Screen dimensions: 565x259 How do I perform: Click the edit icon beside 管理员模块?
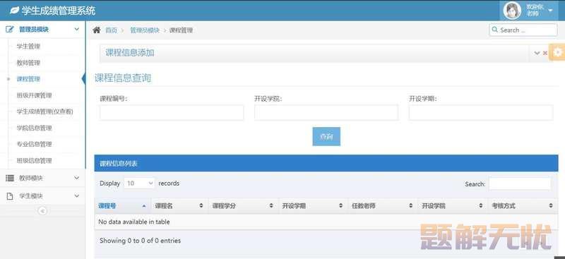click(10, 30)
